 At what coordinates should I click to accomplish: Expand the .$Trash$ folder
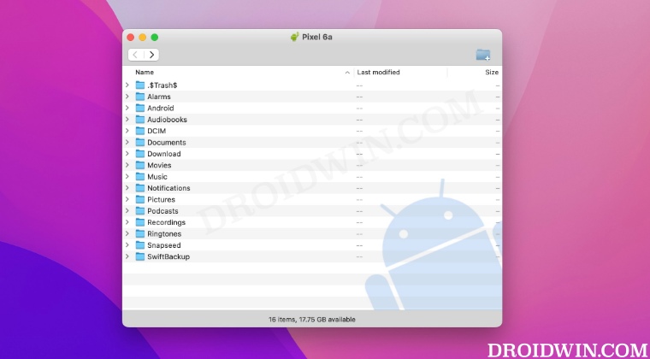(127, 85)
